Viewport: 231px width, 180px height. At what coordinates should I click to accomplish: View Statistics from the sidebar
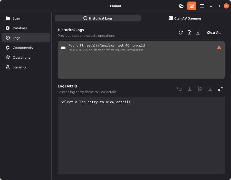click(x=20, y=67)
